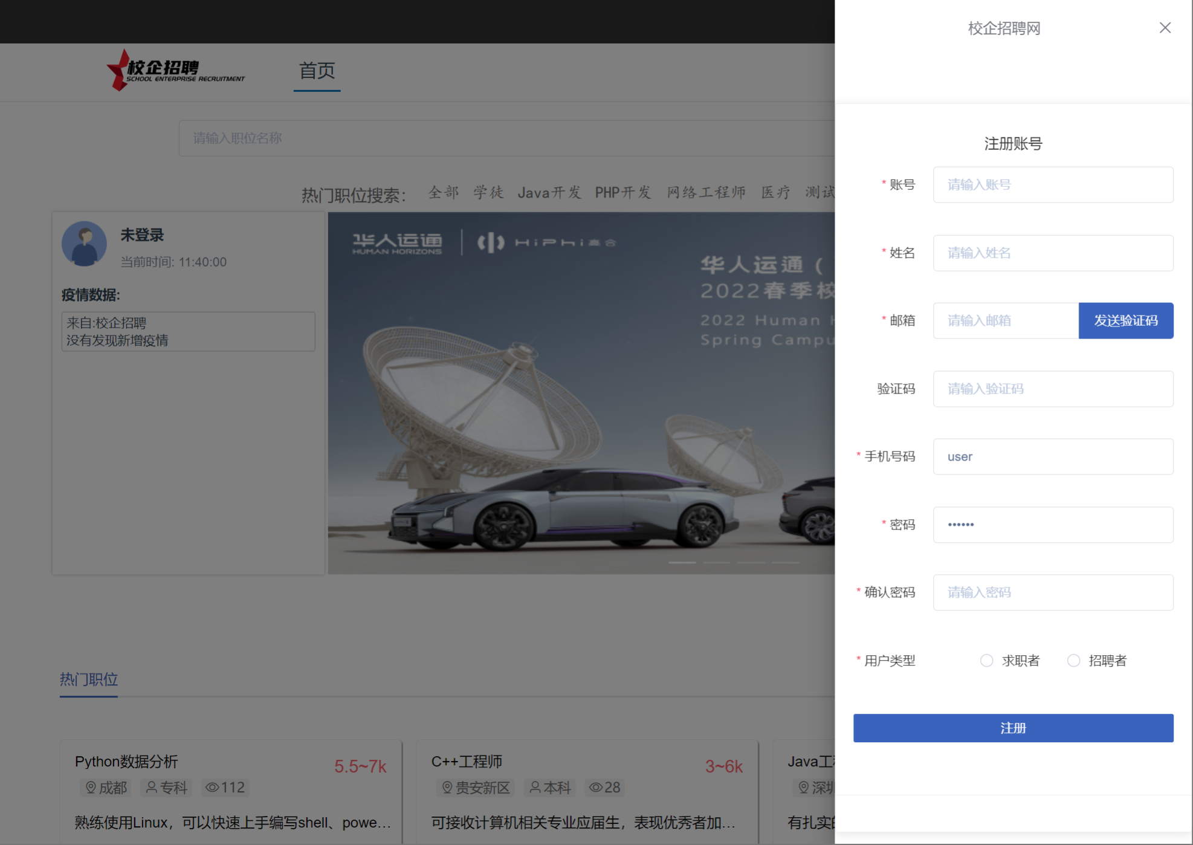Click the blue 注册 button

pos(1013,728)
